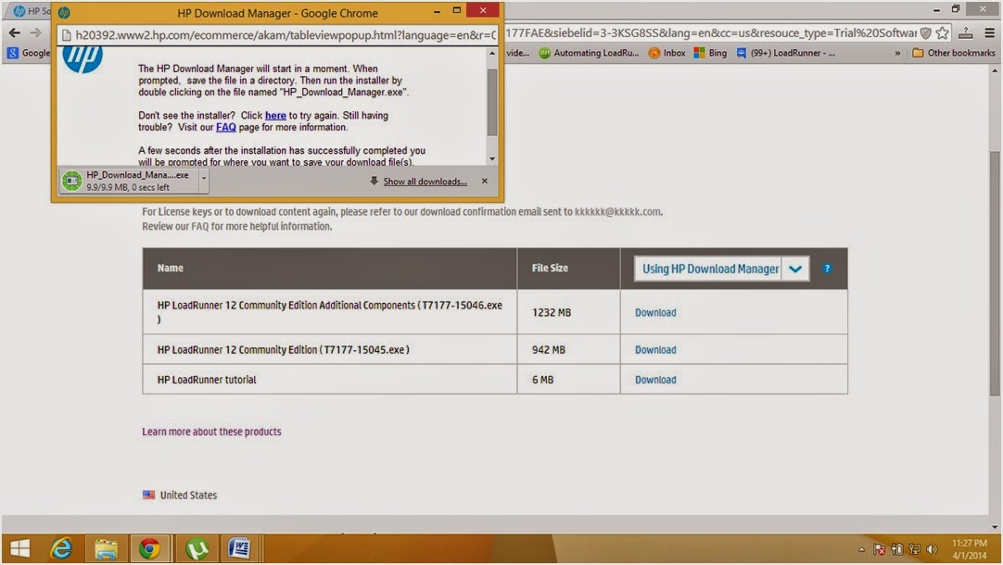Open Chrome main menu hamburger icon
This screenshot has width=1003, height=565.
tap(990, 33)
